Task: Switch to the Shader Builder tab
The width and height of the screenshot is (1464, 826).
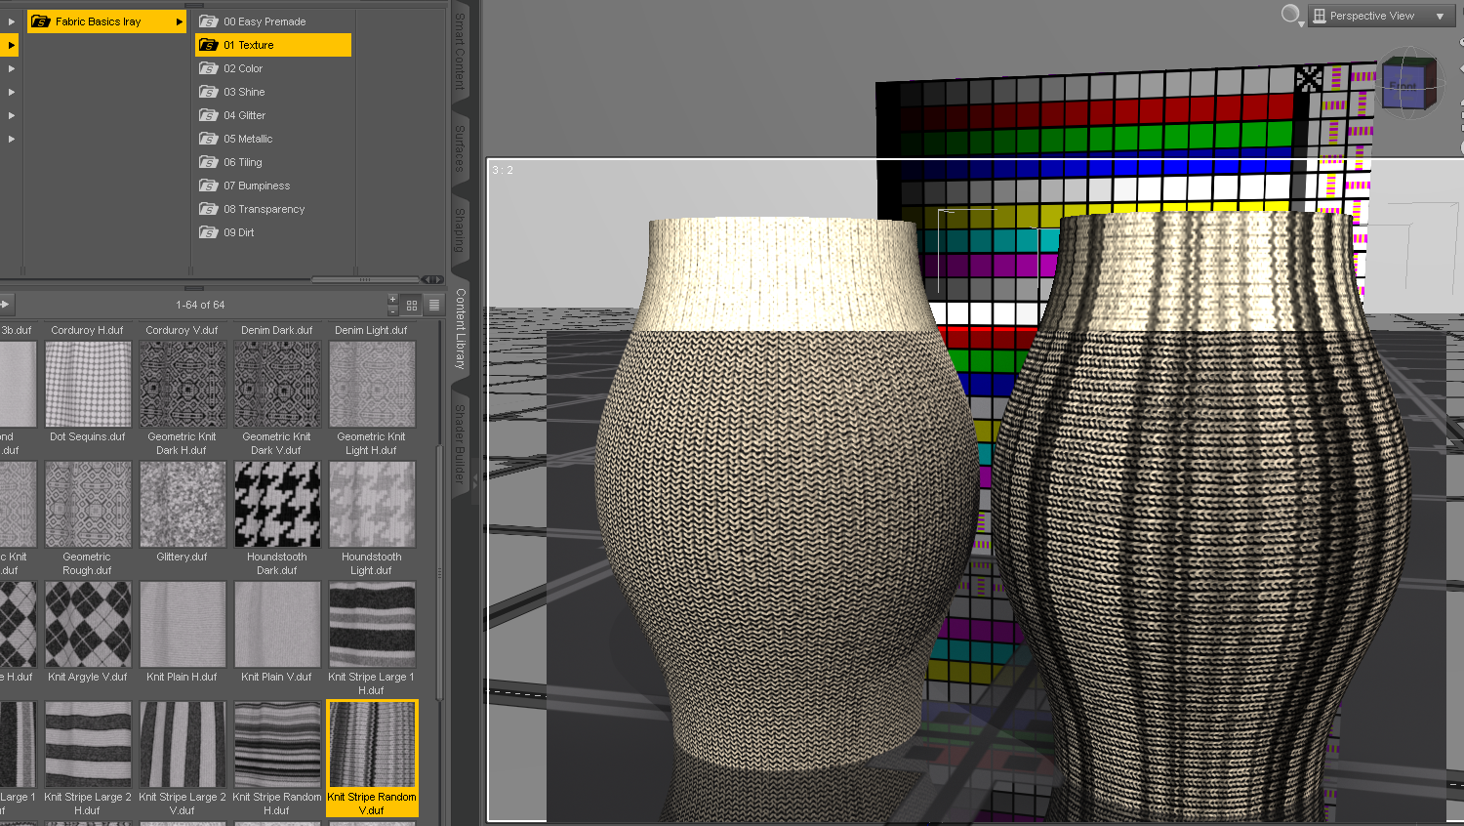Action: pyautogui.click(x=461, y=444)
